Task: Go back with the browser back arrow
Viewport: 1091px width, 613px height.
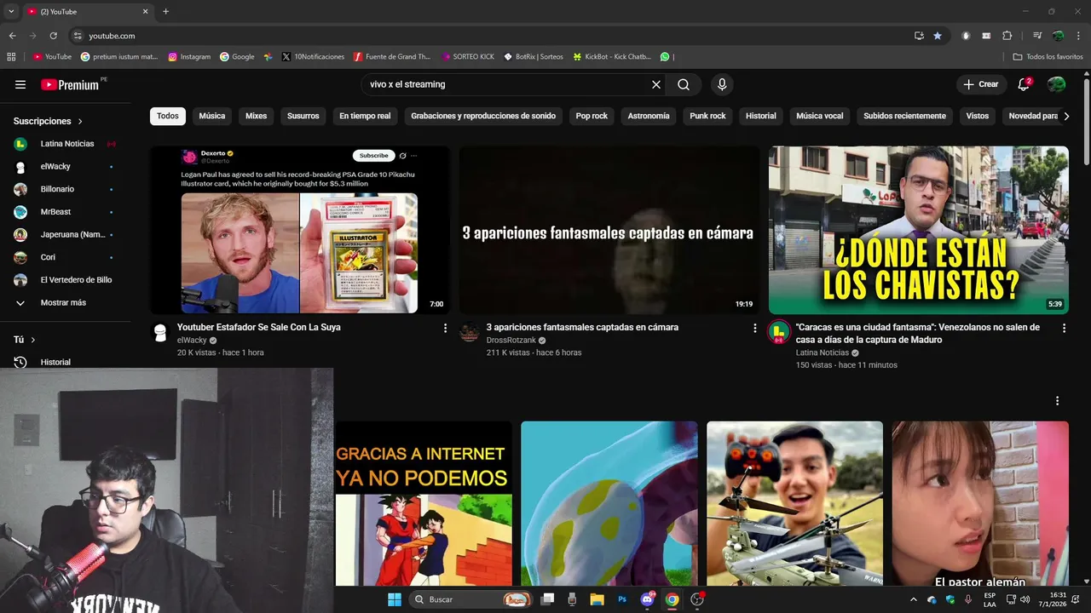Action: (13, 36)
